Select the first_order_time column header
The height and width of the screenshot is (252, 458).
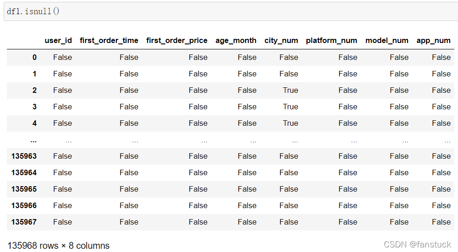click(x=109, y=41)
